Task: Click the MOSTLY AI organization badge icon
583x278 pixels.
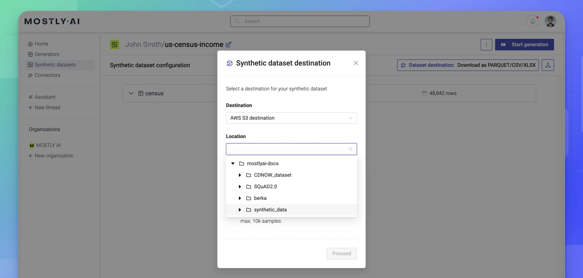Action: click(x=32, y=146)
